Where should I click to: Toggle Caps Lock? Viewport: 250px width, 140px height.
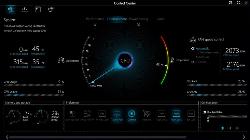pyautogui.click(x=161, y=116)
